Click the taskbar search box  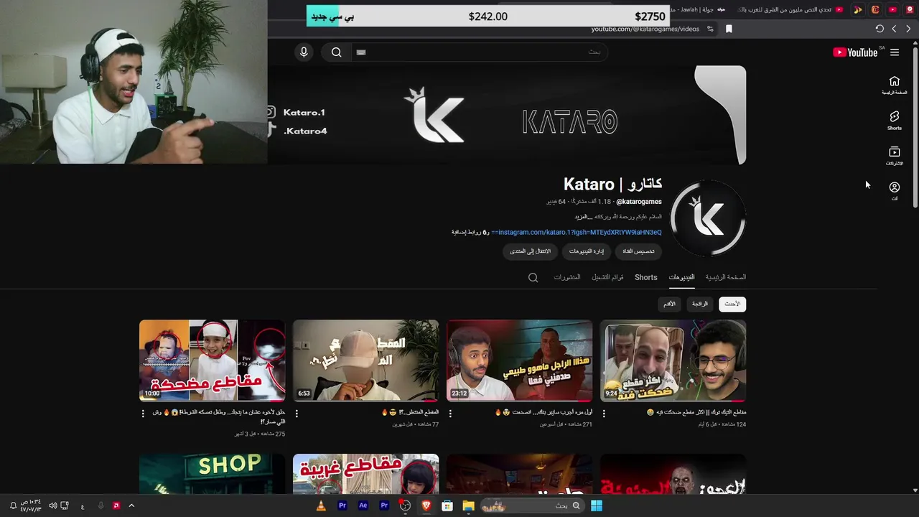[531, 506]
